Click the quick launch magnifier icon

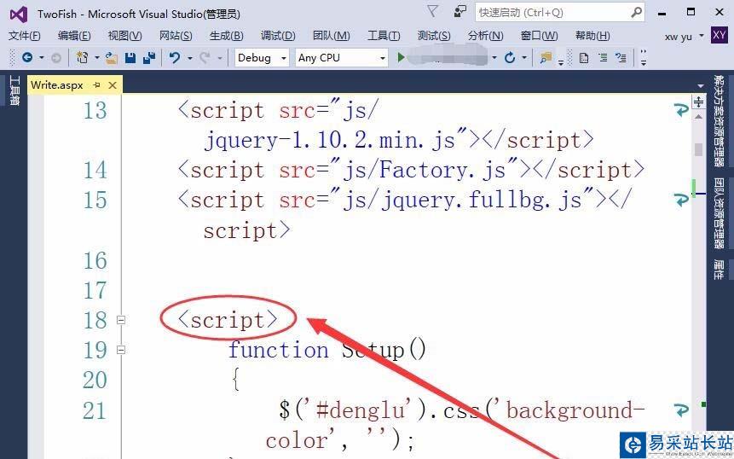pos(636,13)
